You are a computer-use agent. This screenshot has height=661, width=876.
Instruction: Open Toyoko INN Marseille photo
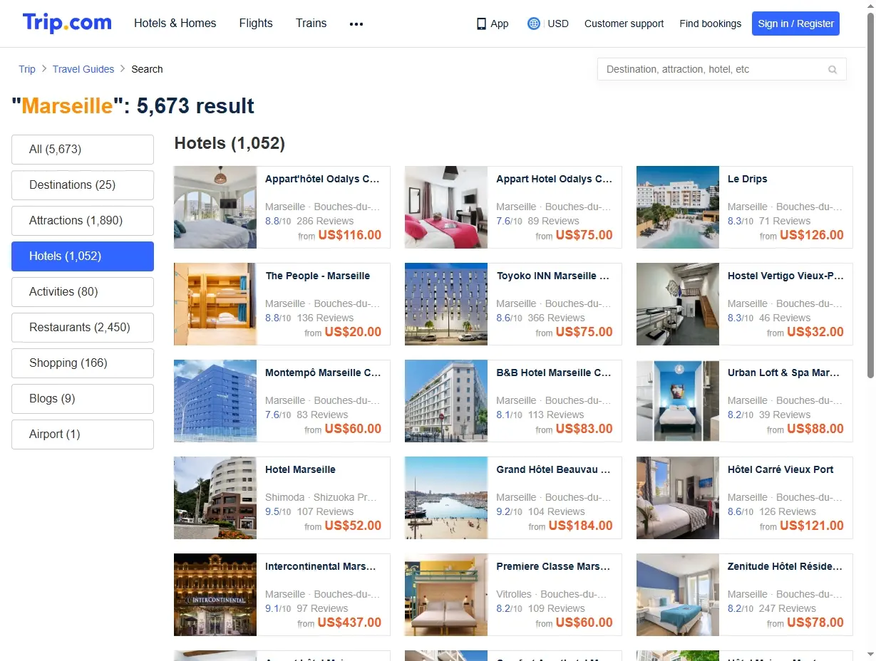point(446,304)
